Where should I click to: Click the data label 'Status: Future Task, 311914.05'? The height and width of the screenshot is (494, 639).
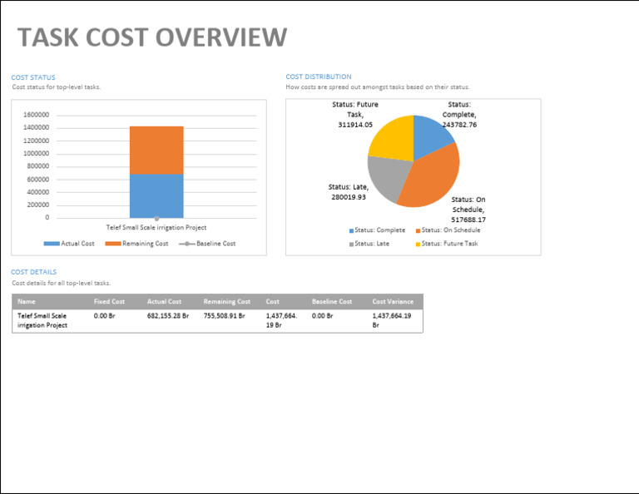click(355, 115)
